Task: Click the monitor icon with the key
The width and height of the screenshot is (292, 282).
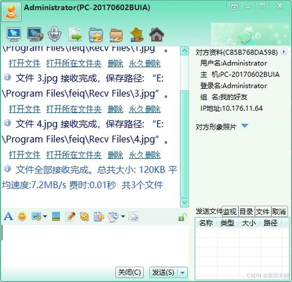Action: [35, 35]
